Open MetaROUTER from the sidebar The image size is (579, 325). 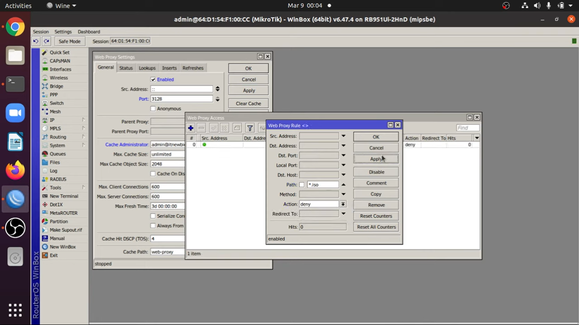[x=63, y=213]
